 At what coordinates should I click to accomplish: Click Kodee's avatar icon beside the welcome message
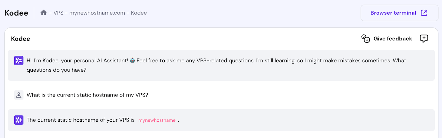pyautogui.click(x=19, y=61)
